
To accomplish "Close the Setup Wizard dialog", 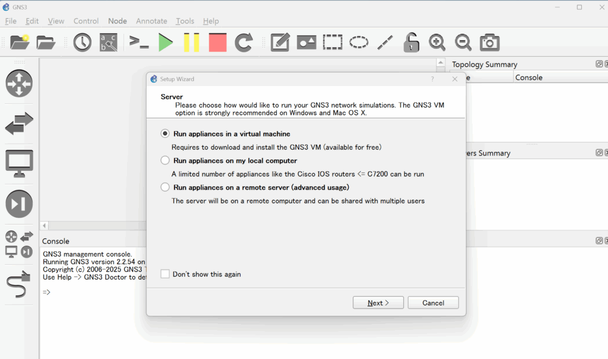I will [455, 79].
